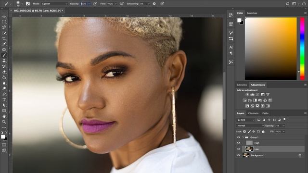Screen dimensions: 308x173
Task: Select the Brush tool in left toolbar
Action: click(x=4, y=55)
